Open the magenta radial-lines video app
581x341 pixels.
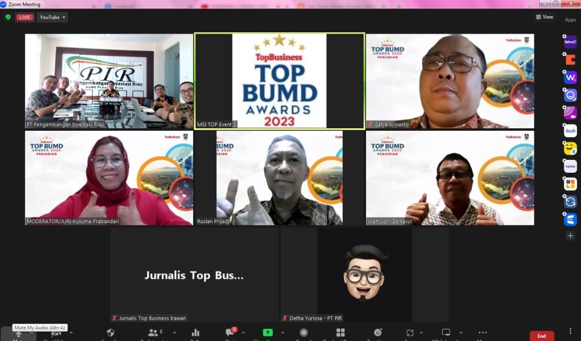pyautogui.click(x=570, y=113)
